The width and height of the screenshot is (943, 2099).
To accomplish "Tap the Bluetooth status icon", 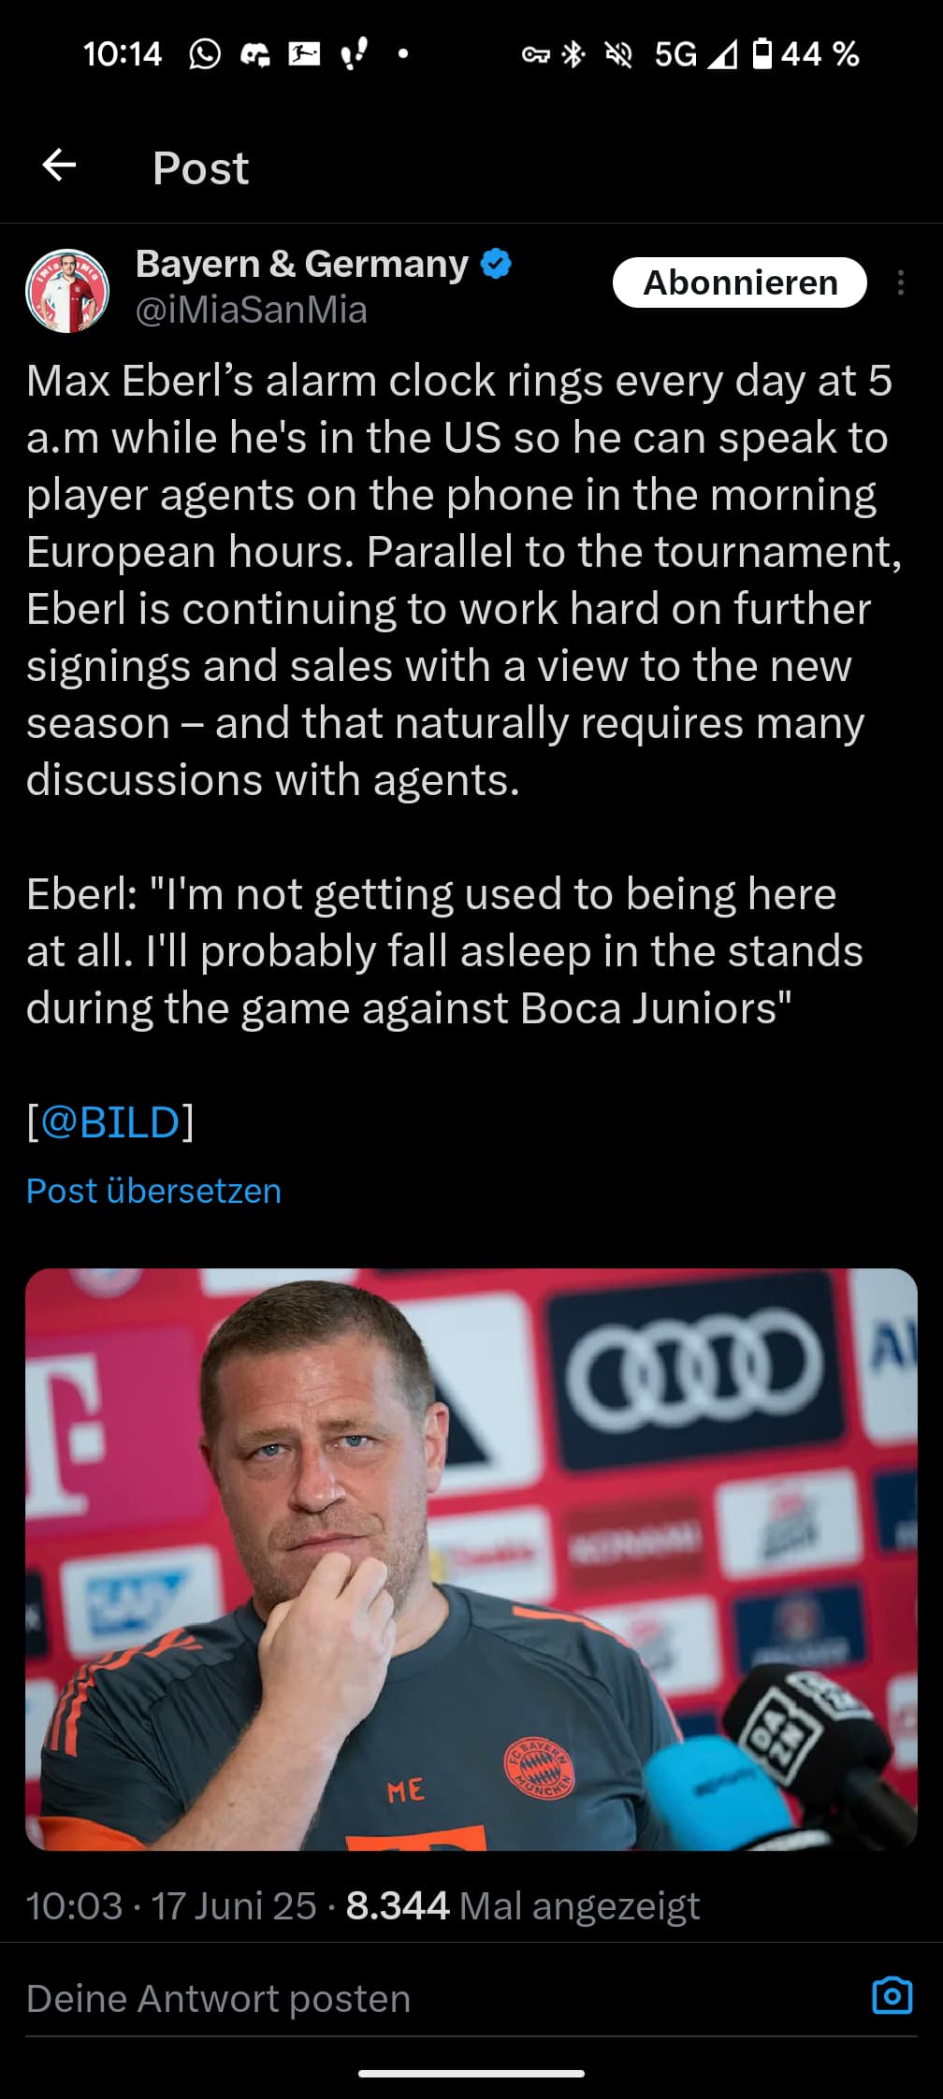I will click(x=573, y=54).
